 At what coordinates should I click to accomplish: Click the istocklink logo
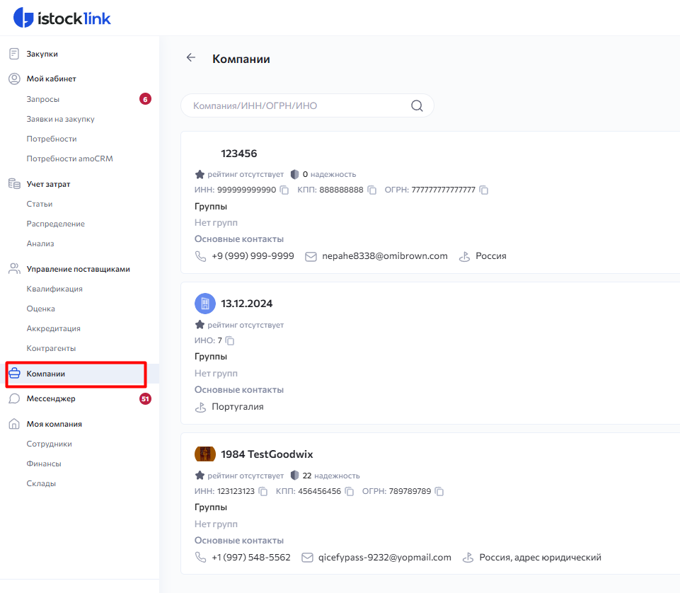click(x=62, y=18)
